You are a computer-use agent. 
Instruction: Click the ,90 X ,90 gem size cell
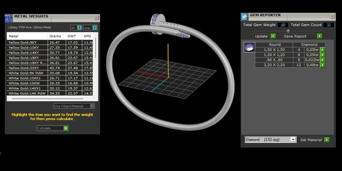pyautogui.click(x=274, y=60)
